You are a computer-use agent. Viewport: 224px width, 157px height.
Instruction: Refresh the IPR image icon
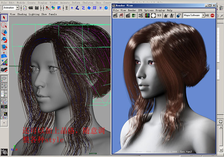(134, 15)
